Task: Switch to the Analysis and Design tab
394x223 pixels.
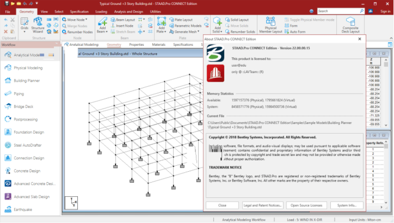Action: click(x=128, y=11)
